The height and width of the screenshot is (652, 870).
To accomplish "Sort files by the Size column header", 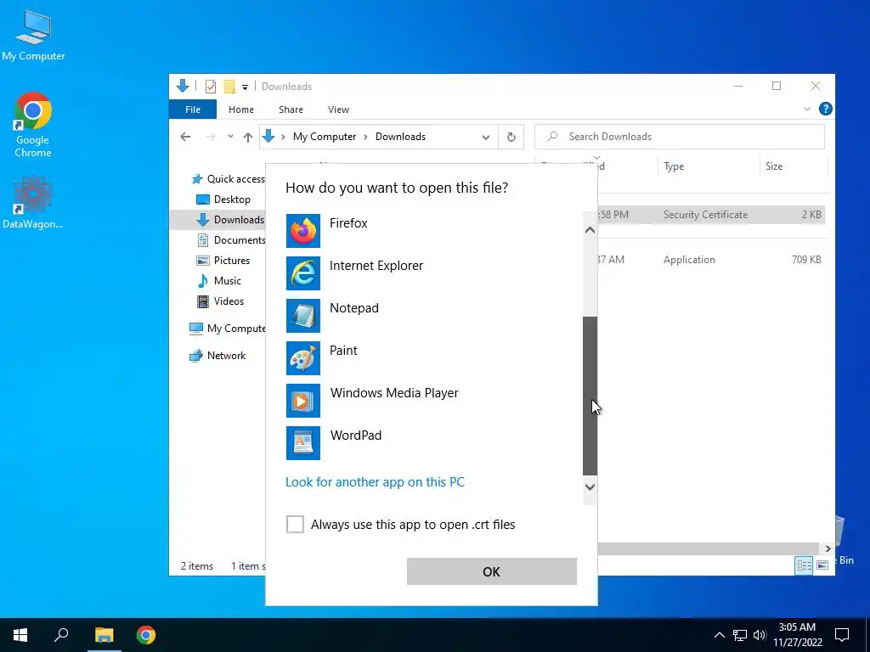I will point(794,166).
